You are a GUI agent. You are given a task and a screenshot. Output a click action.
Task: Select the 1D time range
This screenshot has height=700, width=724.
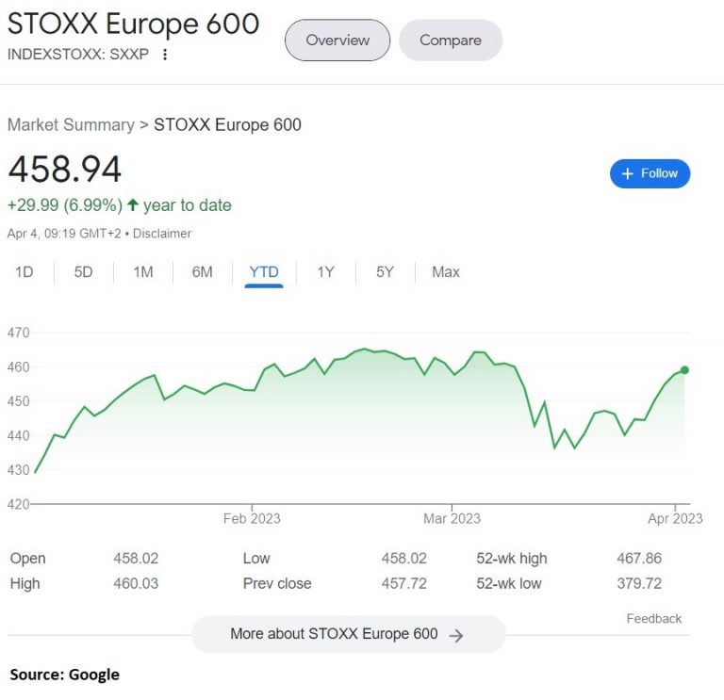click(24, 272)
